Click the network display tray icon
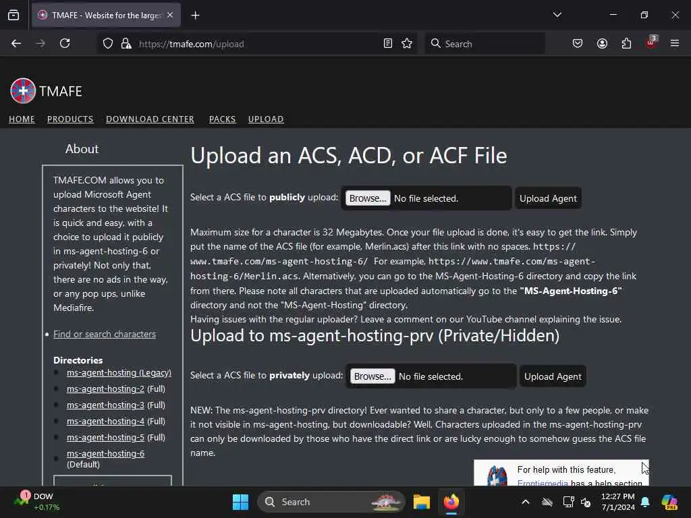691x518 pixels. pos(568,502)
